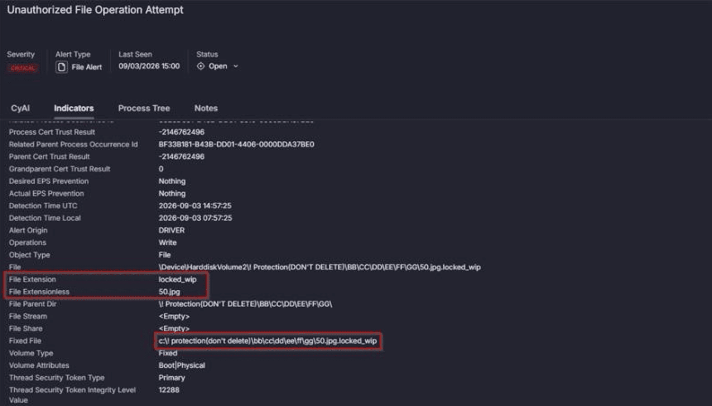Click the Open status circle icon

click(201, 66)
